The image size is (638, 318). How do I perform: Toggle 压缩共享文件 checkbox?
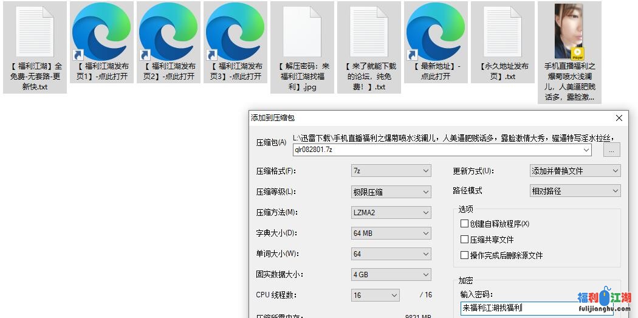[x=465, y=240]
